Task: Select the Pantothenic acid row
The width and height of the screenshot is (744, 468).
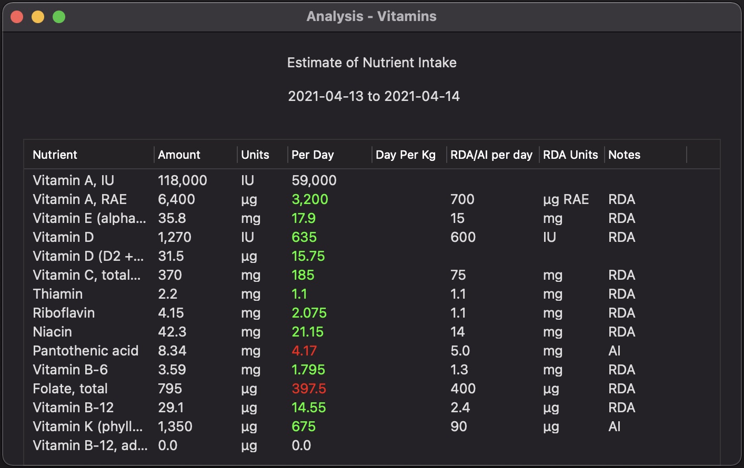Action: 85,351
